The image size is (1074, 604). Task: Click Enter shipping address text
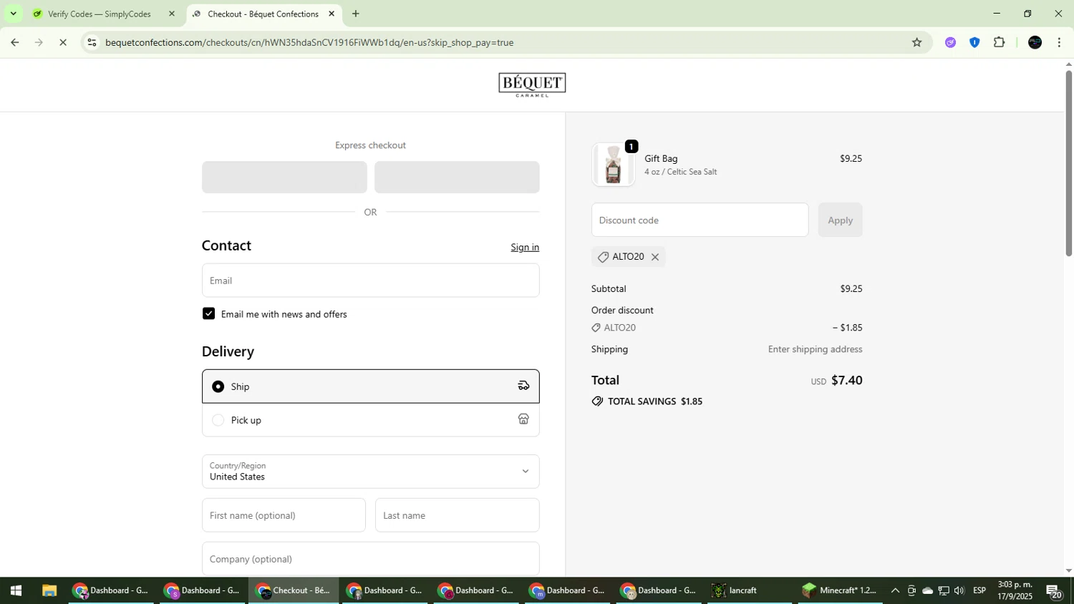tap(815, 349)
